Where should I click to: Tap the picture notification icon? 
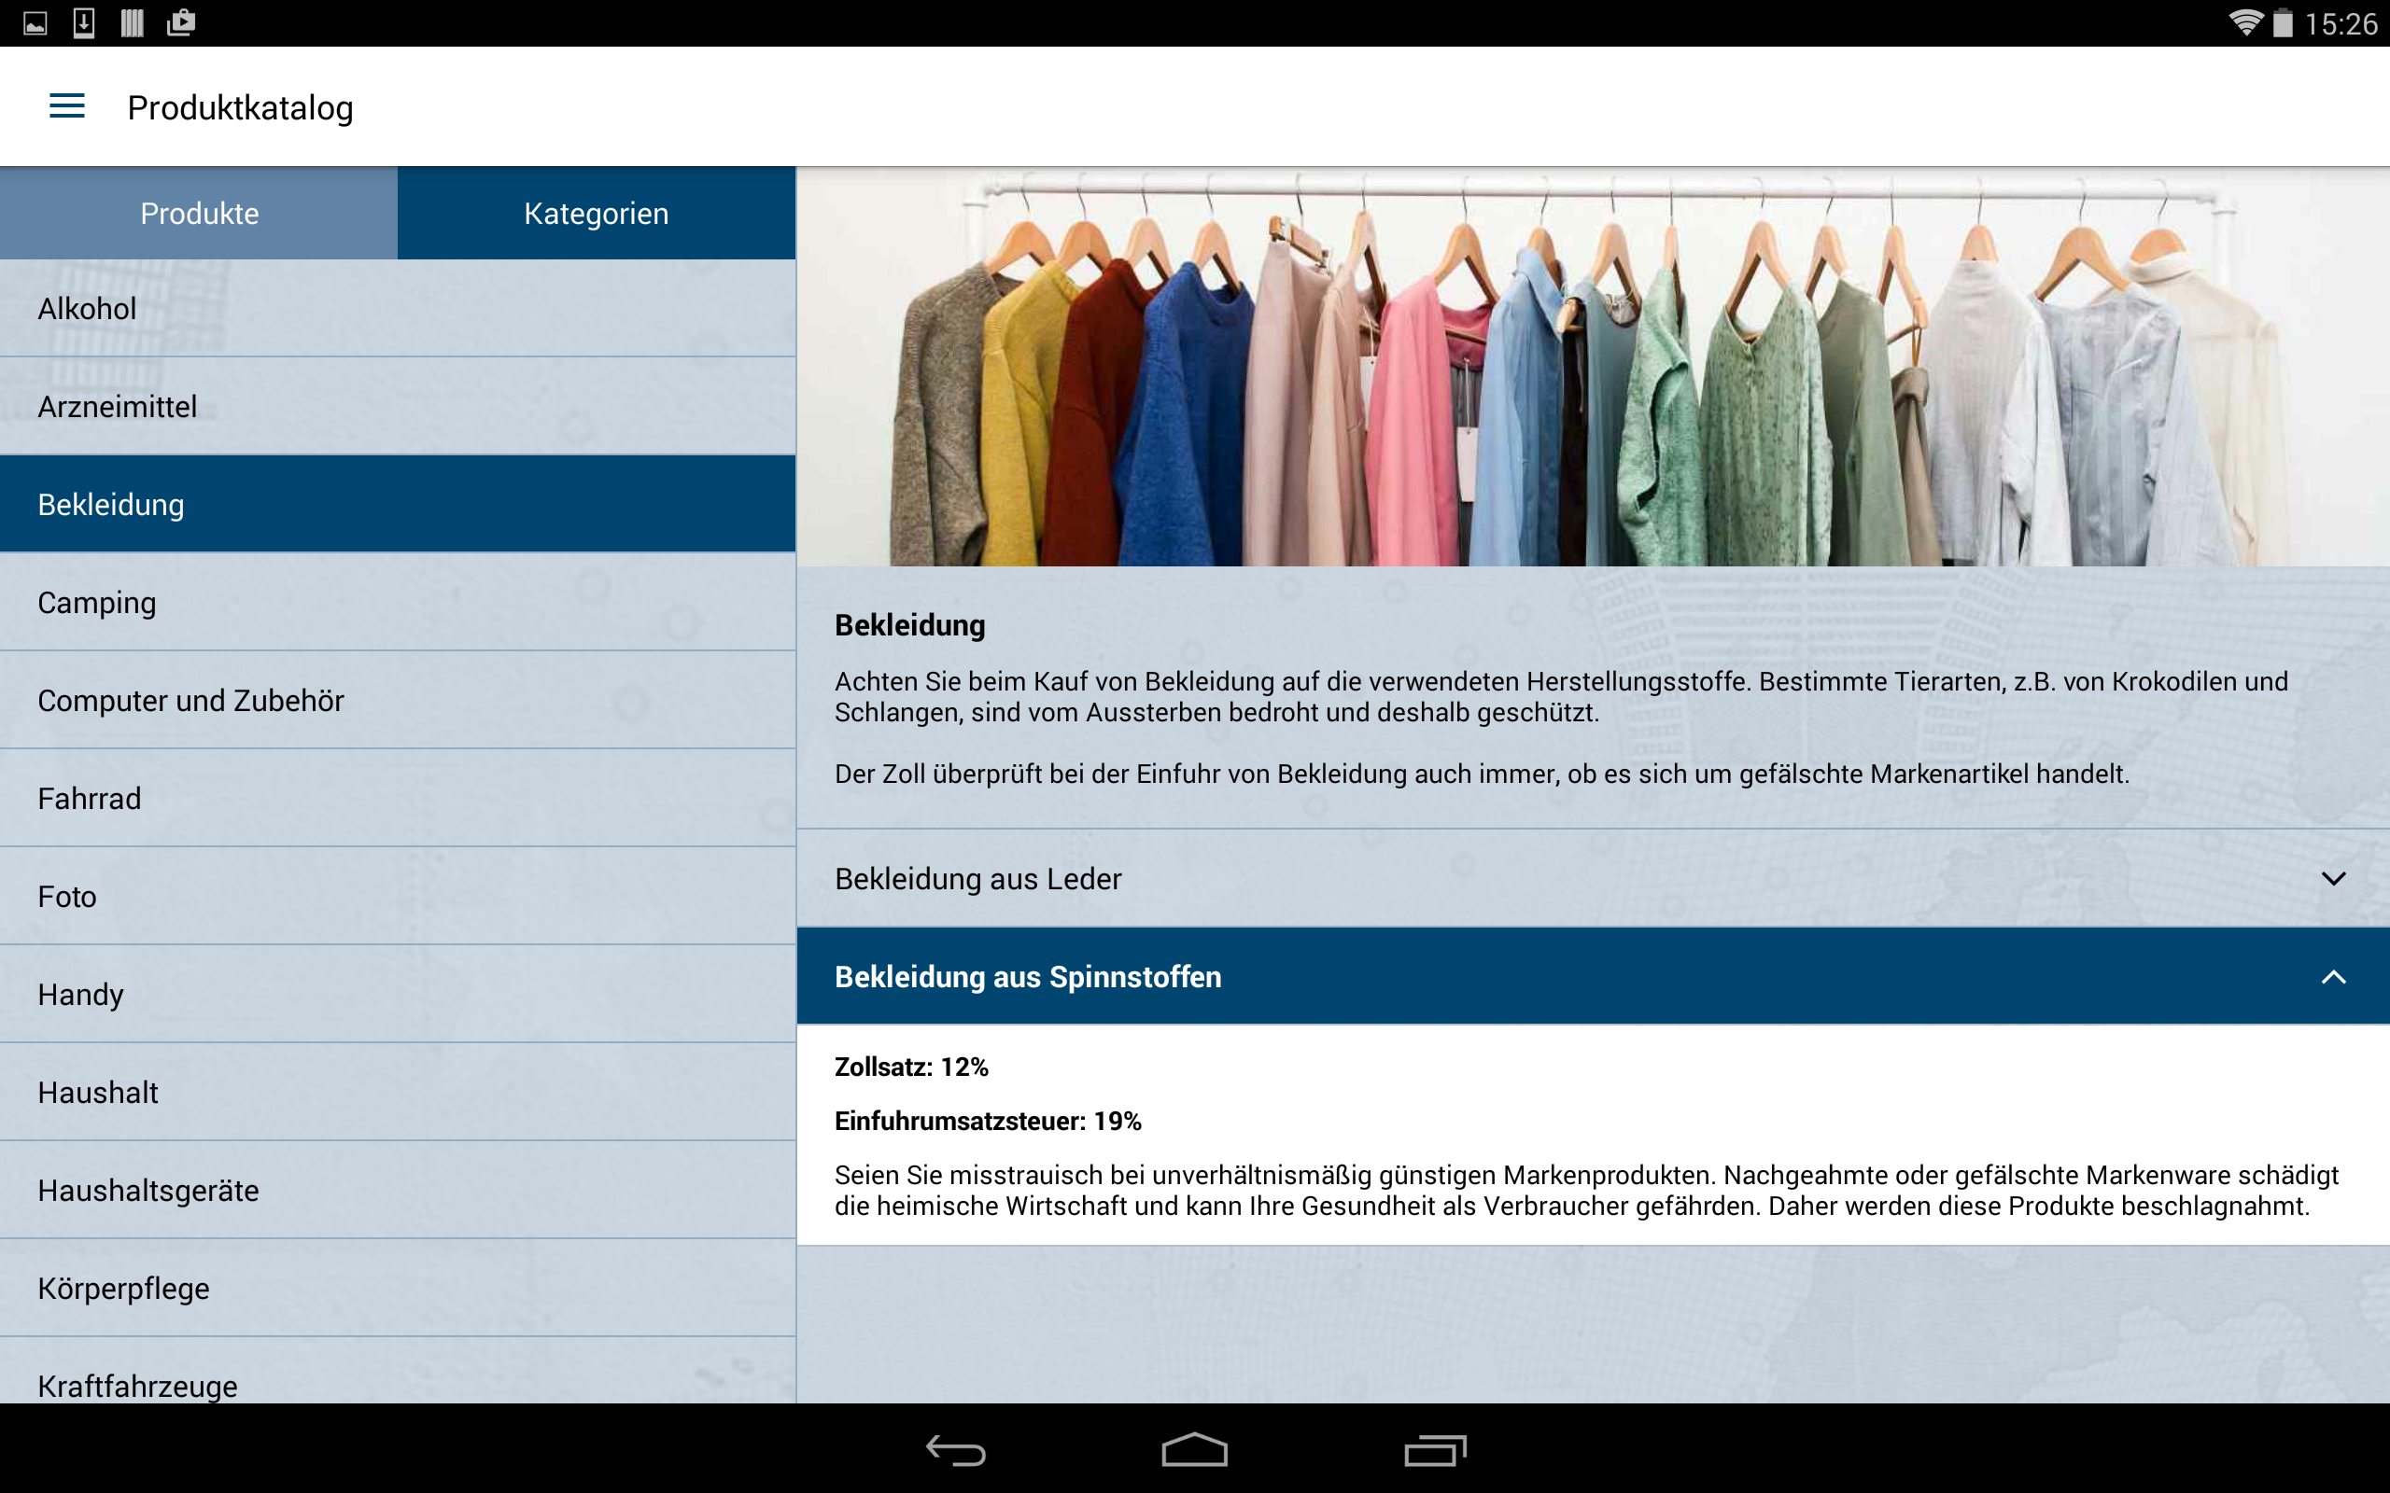pyautogui.click(x=35, y=22)
